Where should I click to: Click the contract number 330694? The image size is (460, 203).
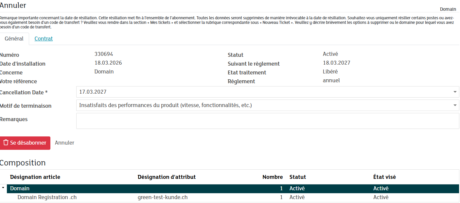point(104,54)
